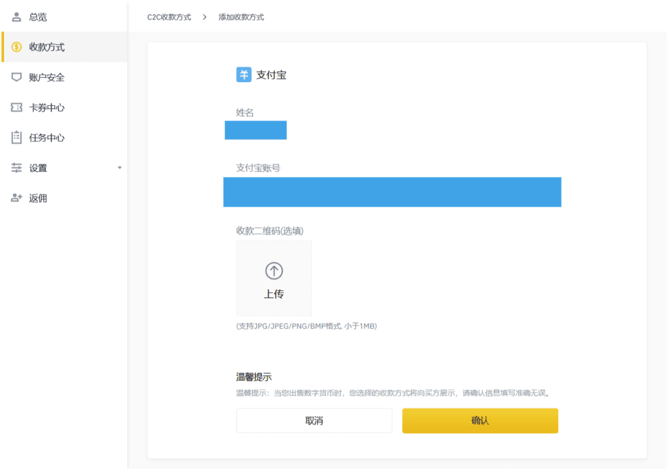This screenshot has height=469, width=668.
Task: Click the 账户安全 shield icon
Action: [x=17, y=77]
